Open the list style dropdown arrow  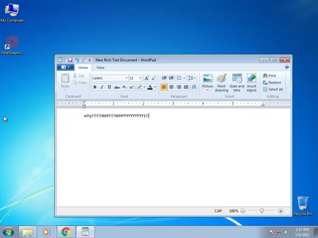tap(184, 78)
